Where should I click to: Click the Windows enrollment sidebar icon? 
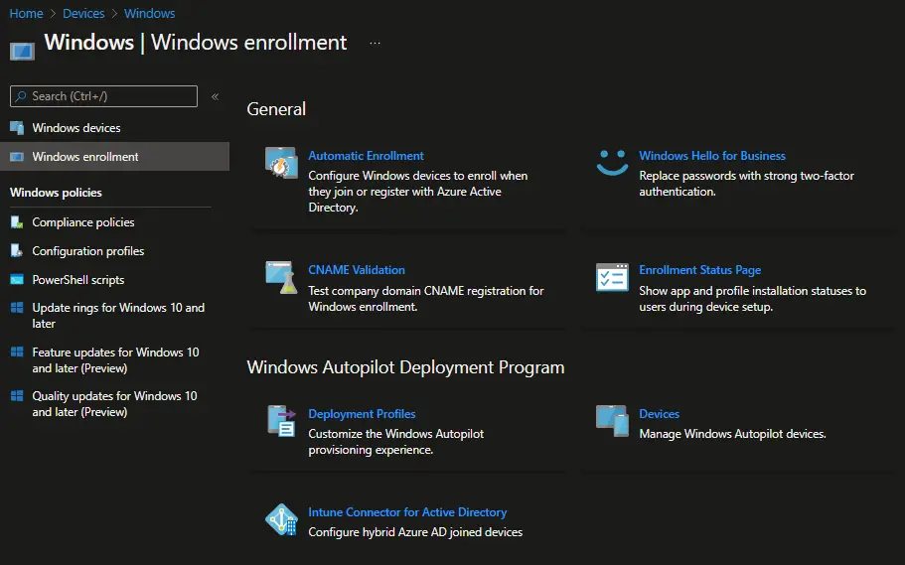17,157
